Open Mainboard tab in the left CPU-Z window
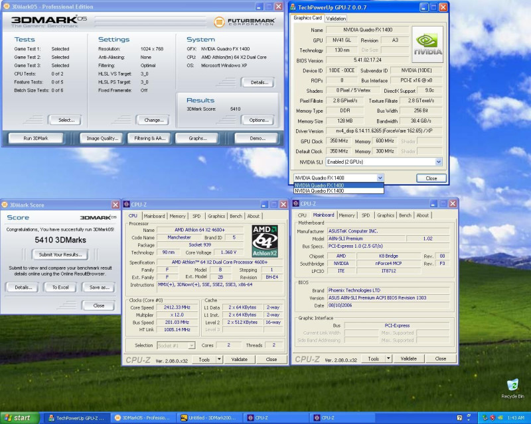 [154, 216]
